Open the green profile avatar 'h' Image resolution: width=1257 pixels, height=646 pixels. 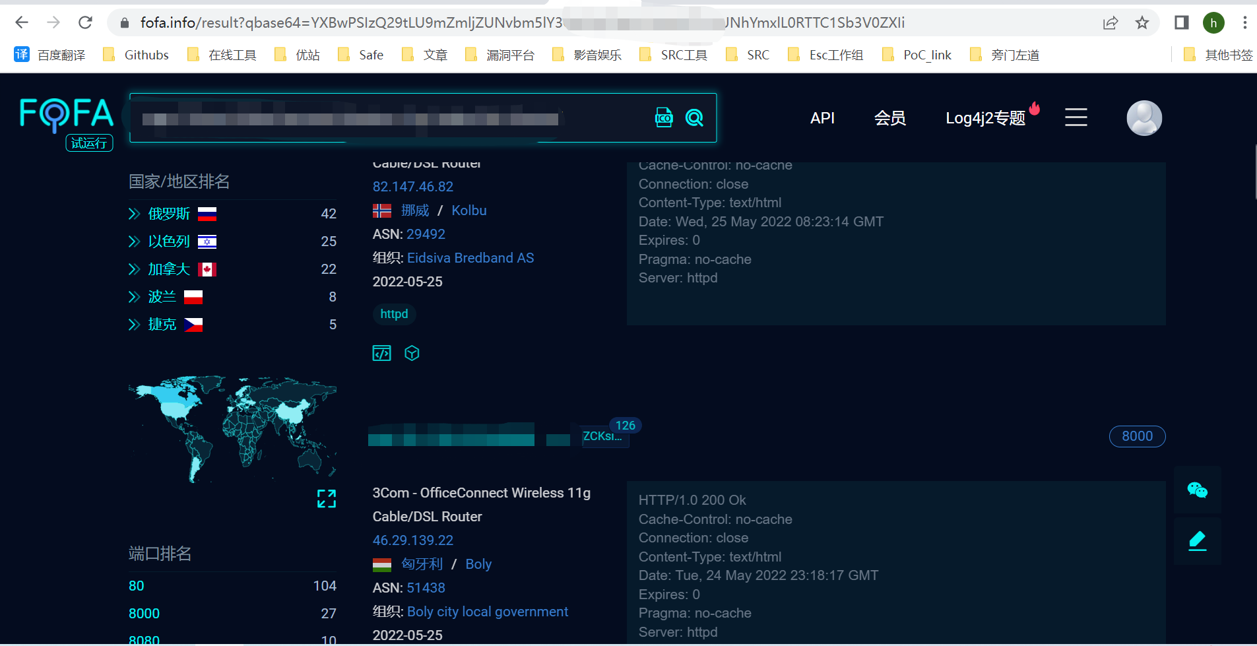pyautogui.click(x=1213, y=23)
